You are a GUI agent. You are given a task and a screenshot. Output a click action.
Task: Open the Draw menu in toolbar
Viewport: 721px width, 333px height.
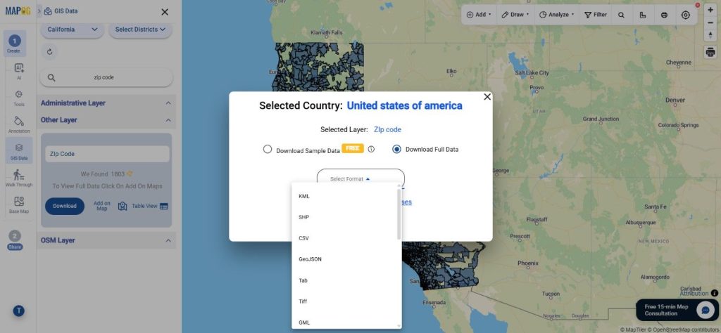[515, 15]
